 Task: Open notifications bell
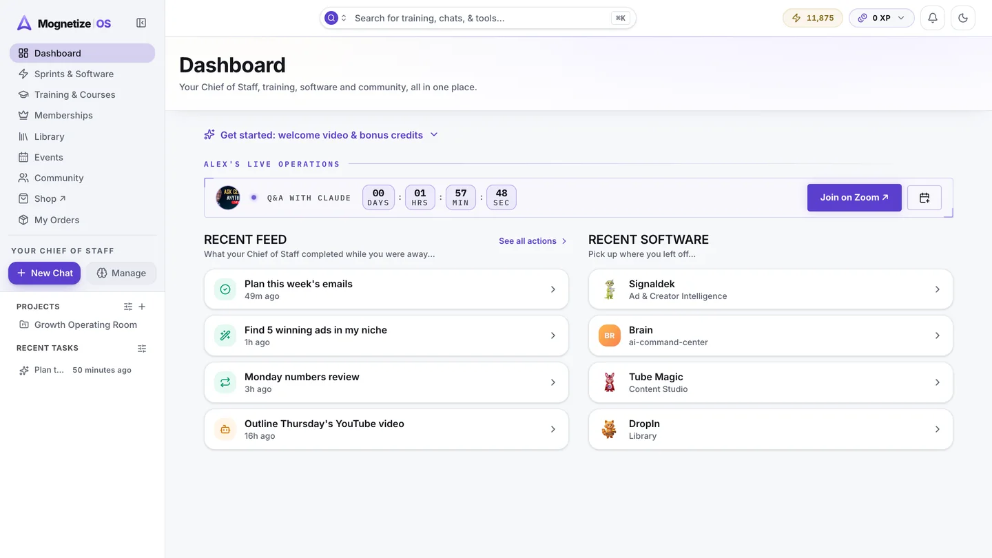point(933,18)
